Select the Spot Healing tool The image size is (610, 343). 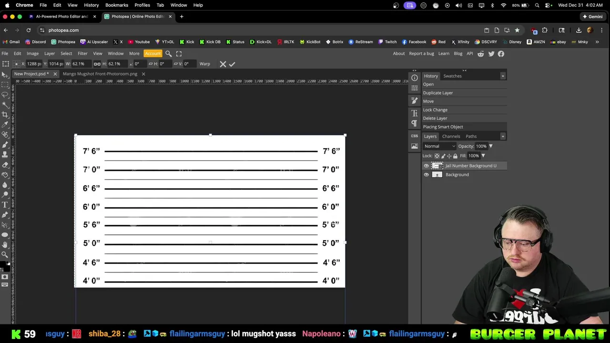[5, 135]
